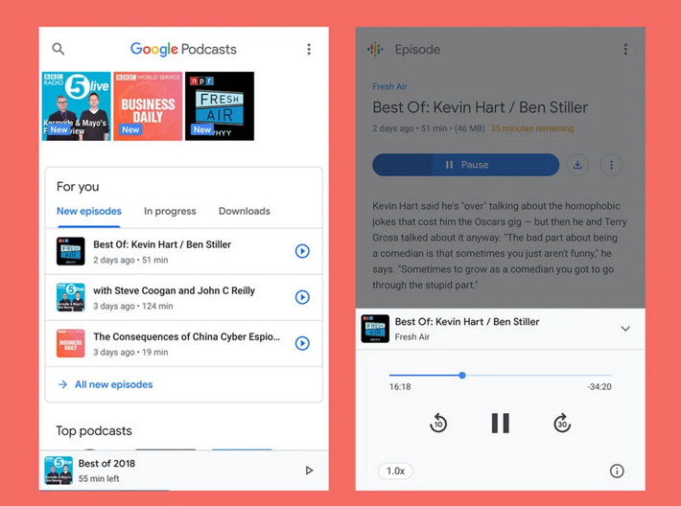The width and height of the screenshot is (681, 506).
Task: Open the Kermode & Mayo's Film Review thumbnail
Action: tap(77, 106)
